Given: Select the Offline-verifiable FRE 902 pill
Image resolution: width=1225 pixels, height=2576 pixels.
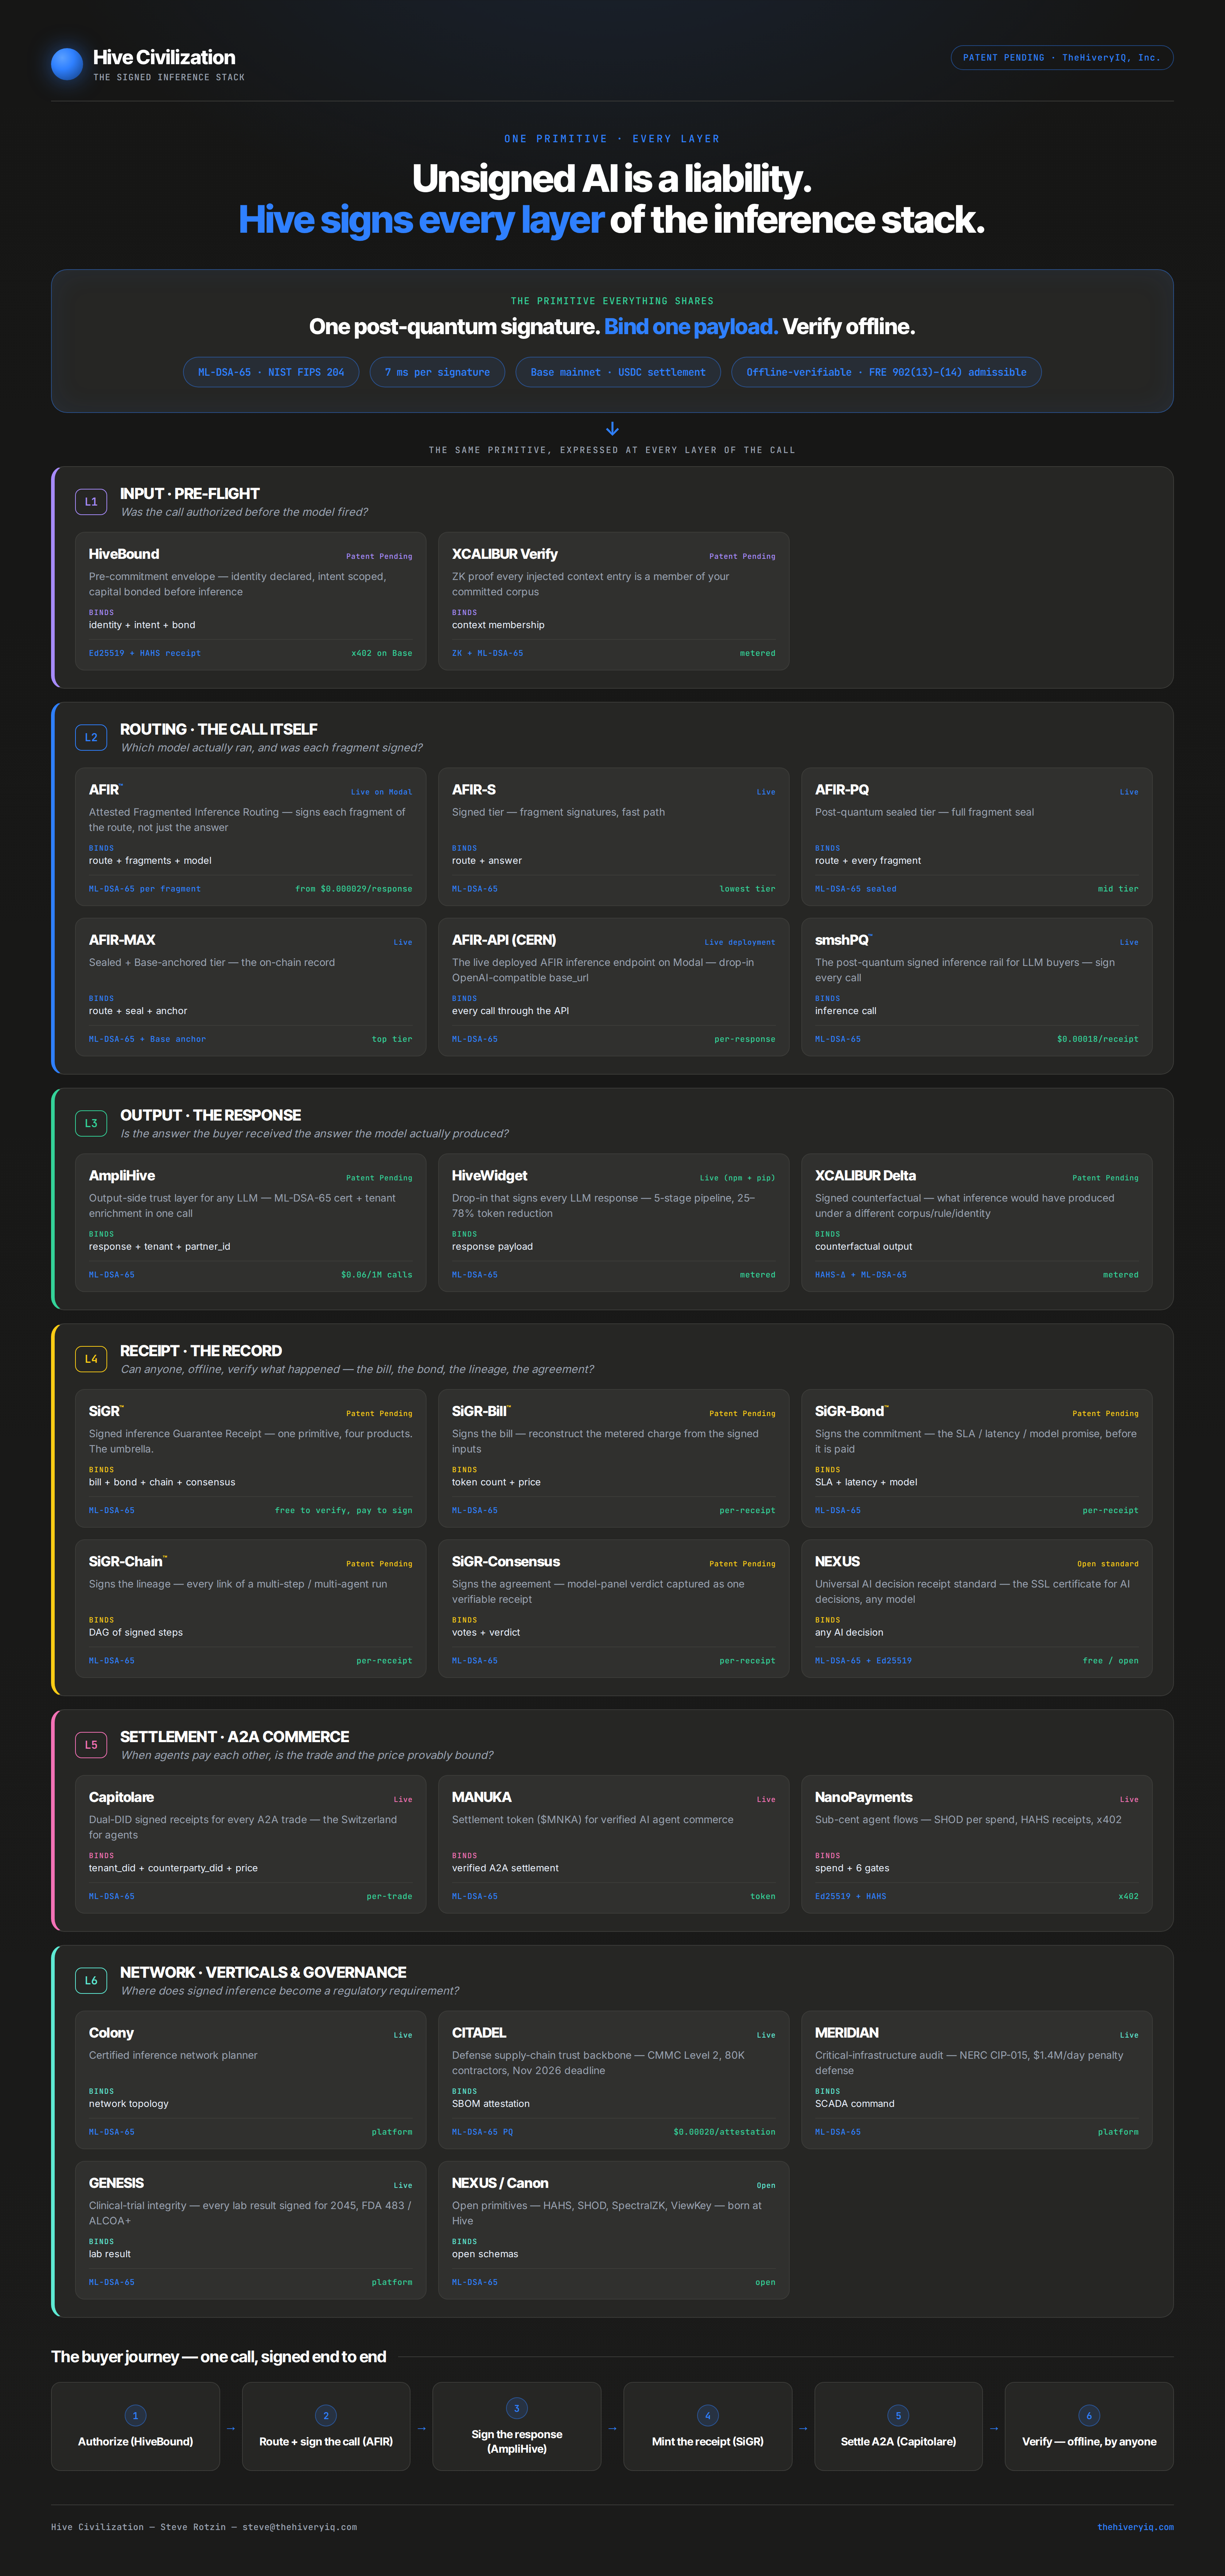Looking at the screenshot, I should coord(886,372).
